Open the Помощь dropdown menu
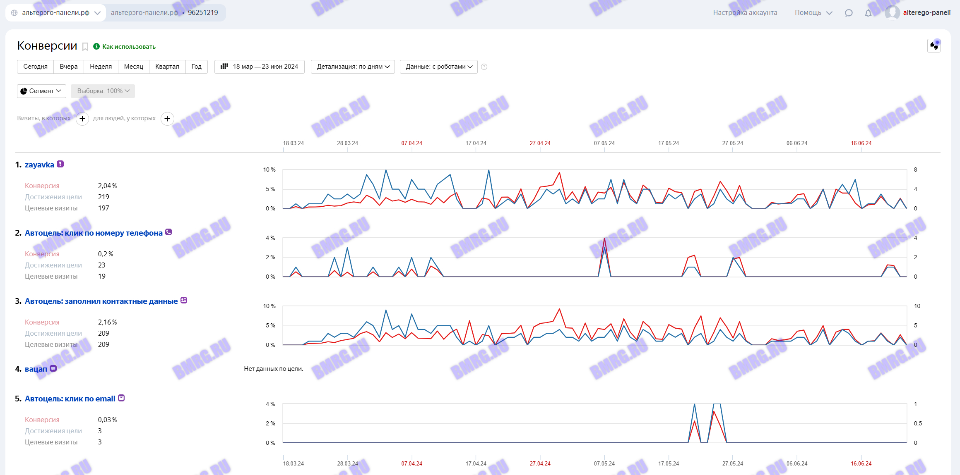 [813, 13]
